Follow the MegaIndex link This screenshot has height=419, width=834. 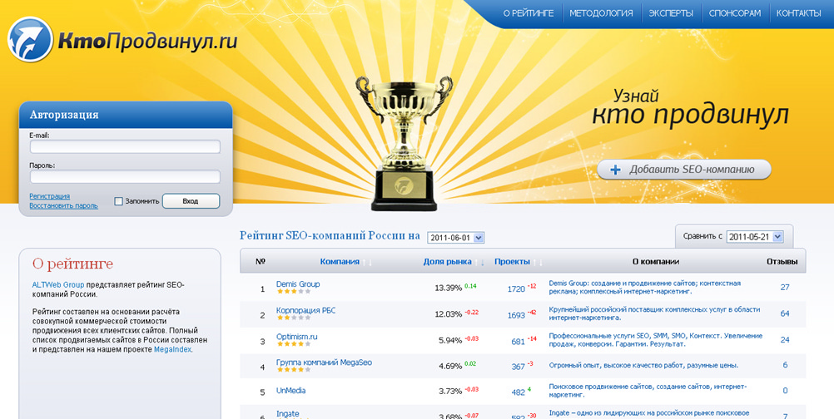(173, 349)
